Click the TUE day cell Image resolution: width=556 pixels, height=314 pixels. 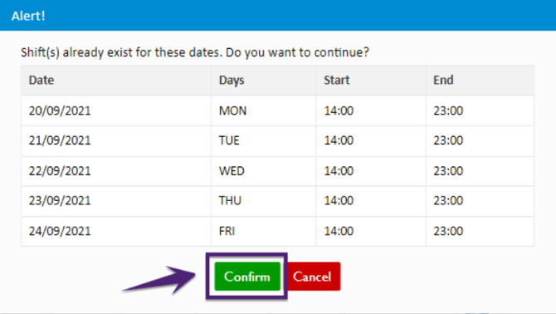coord(263,141)
